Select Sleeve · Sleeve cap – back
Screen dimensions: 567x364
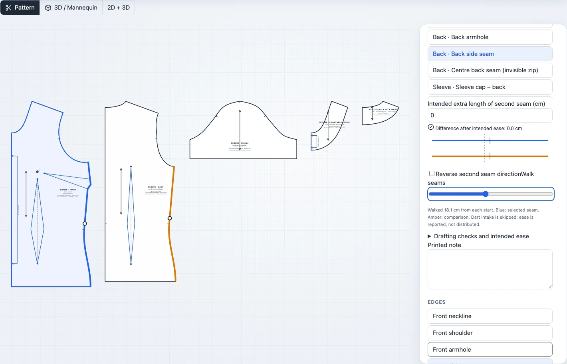490,87
